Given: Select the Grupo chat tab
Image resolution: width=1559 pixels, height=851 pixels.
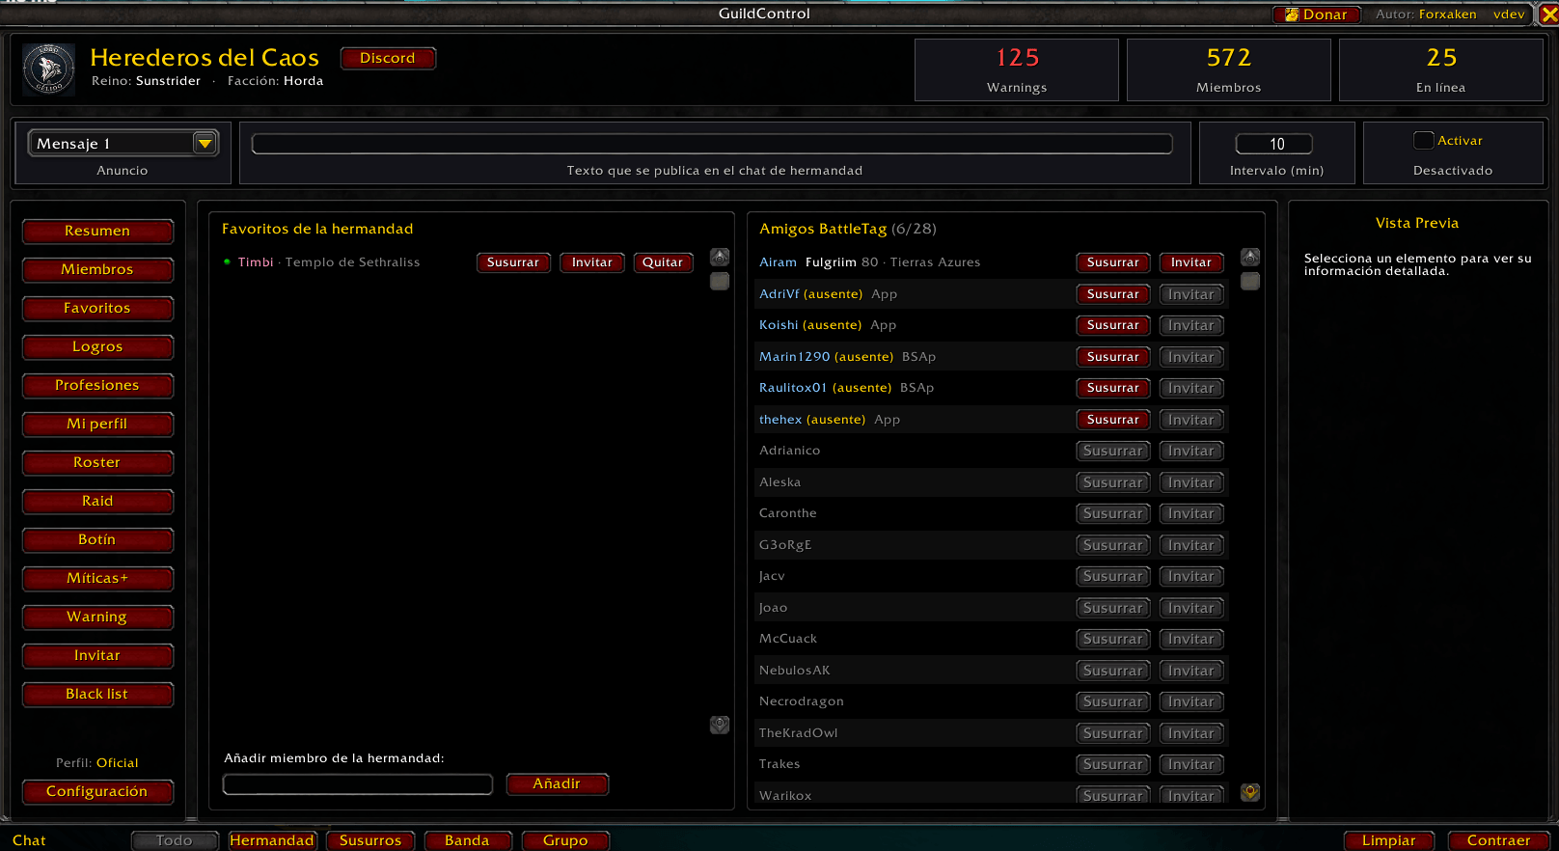Looking at the screenshot, I should [565, 840].
